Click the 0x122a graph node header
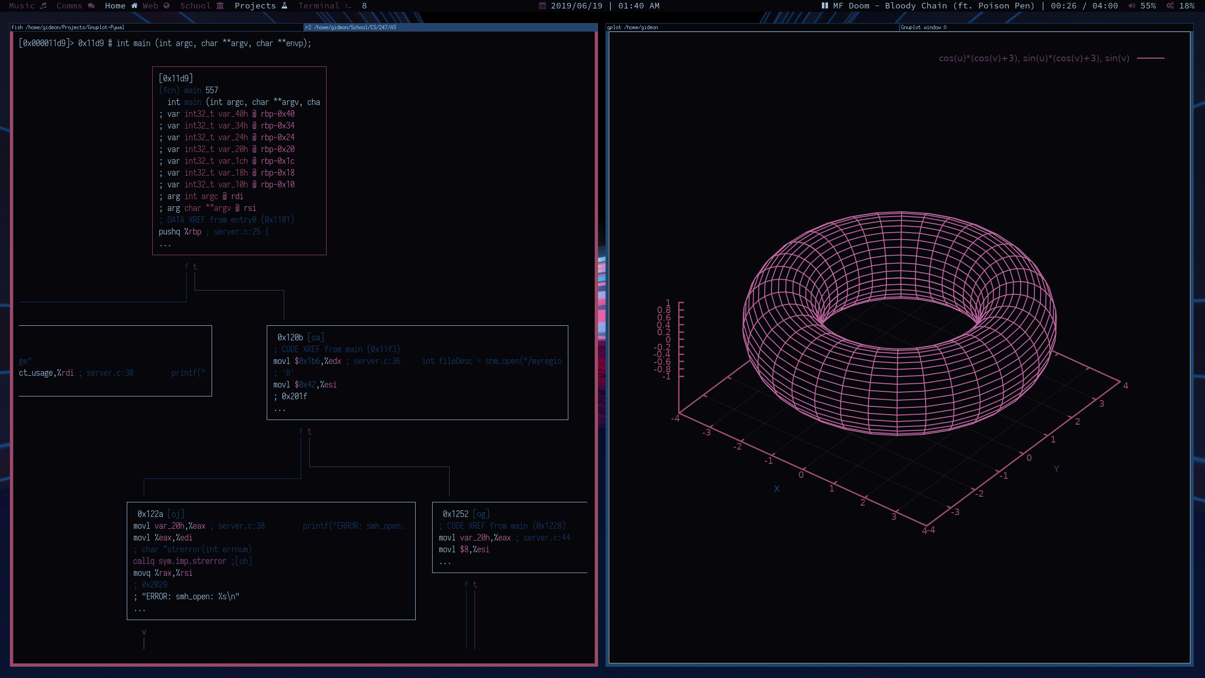 click(x=150, y=514)
